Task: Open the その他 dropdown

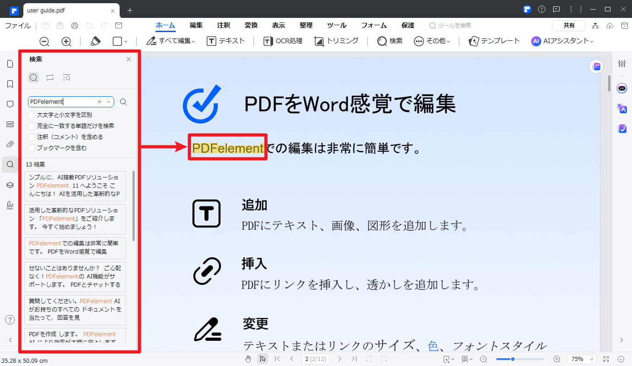Action: point(432,41)
